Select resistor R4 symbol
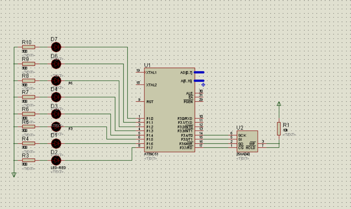Screen dimensions: 351x209 pos(29,143)
